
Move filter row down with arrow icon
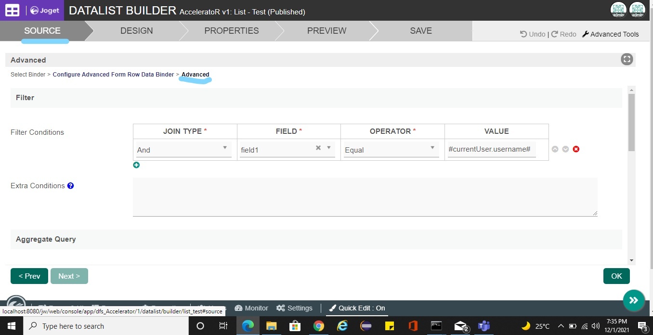click(565, 149)
